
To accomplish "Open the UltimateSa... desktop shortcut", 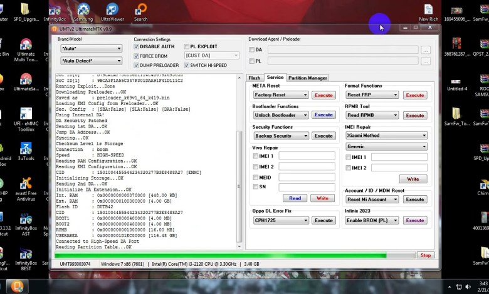I will click(x=26, y=83).
